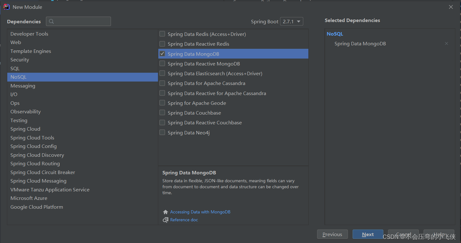
Task: Select the Observability category
Action: [x=83, y=112]
